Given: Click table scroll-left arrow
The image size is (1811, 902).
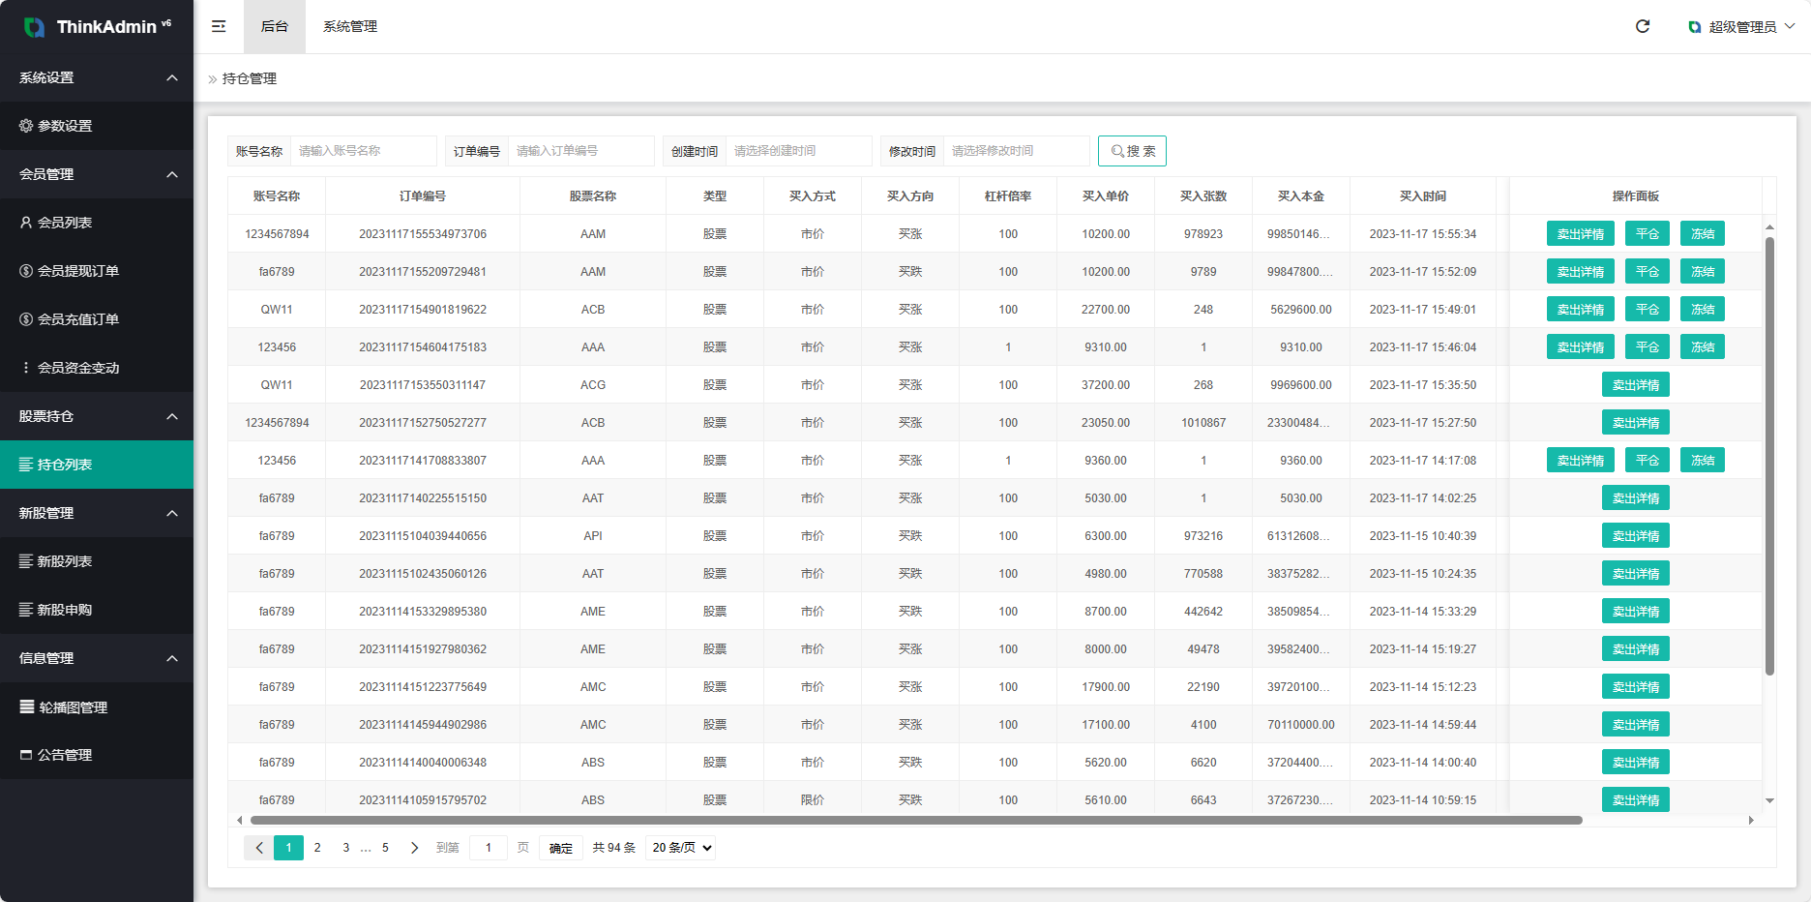Looking at the screenshot, I should (x=240, y=820).
